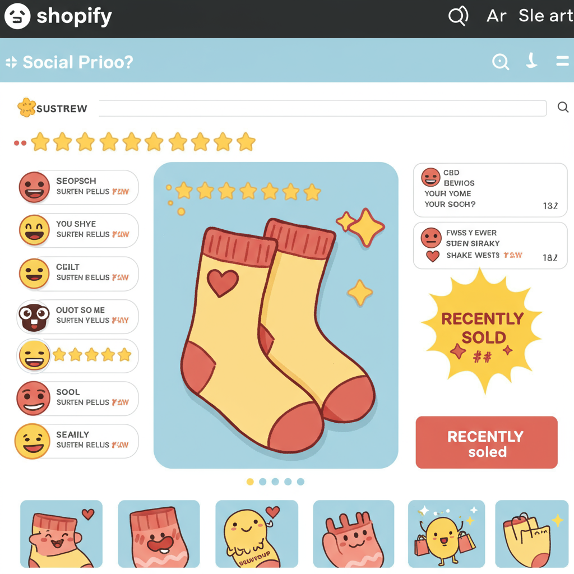
Task: Open the Sle art menu in header
Action: tap(545, 16)
